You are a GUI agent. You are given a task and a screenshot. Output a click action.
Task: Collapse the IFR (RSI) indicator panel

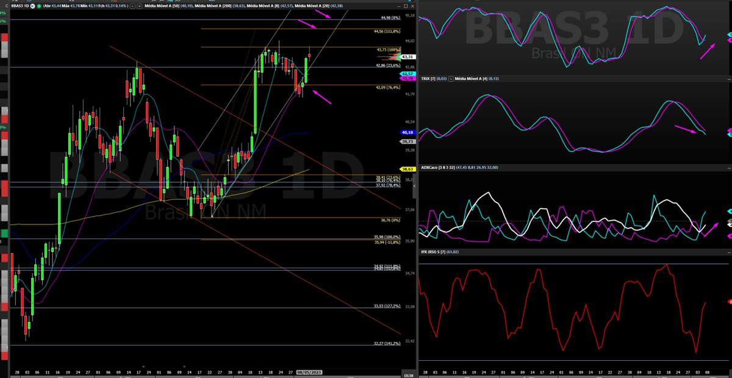[728, 251]
